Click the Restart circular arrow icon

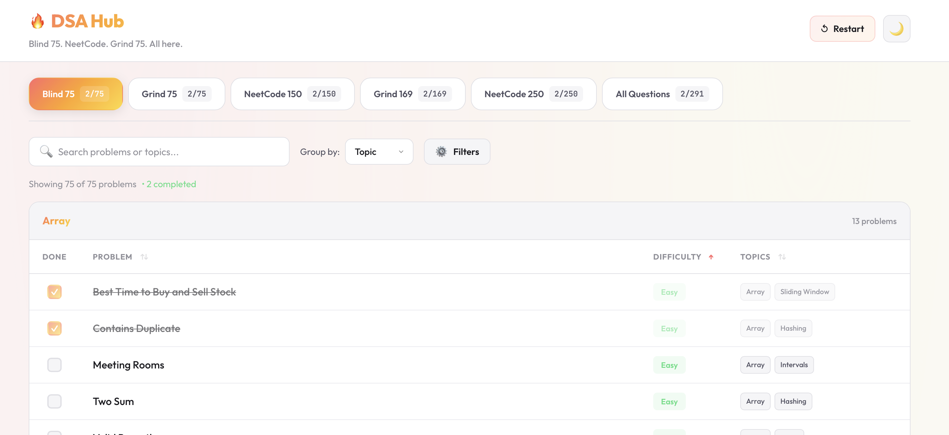tap(824, 29)
